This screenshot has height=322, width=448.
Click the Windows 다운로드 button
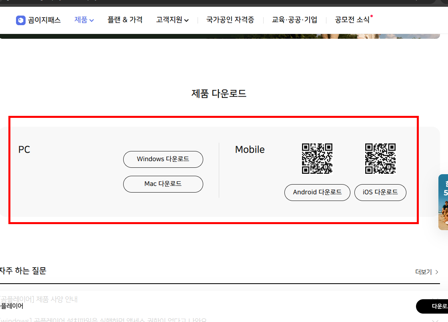[163, 159]
